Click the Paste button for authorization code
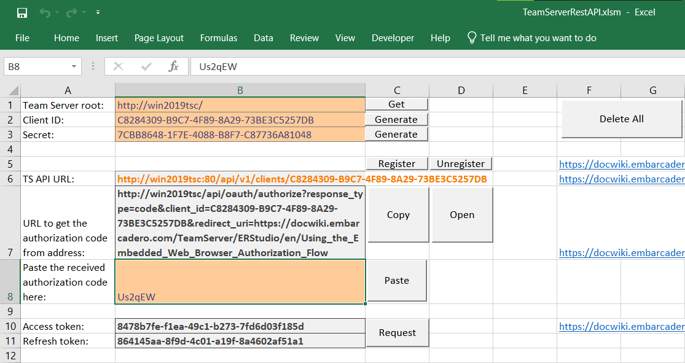 click(x=397, y=281)
